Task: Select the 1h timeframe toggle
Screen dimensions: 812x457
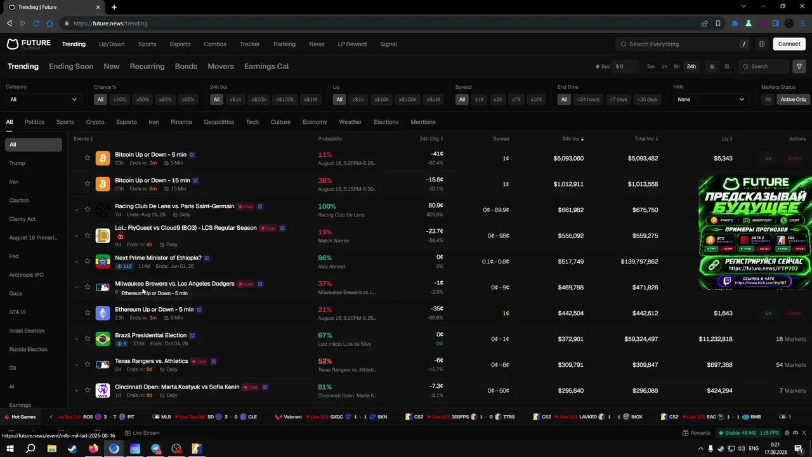Action: tap(664, 67)
